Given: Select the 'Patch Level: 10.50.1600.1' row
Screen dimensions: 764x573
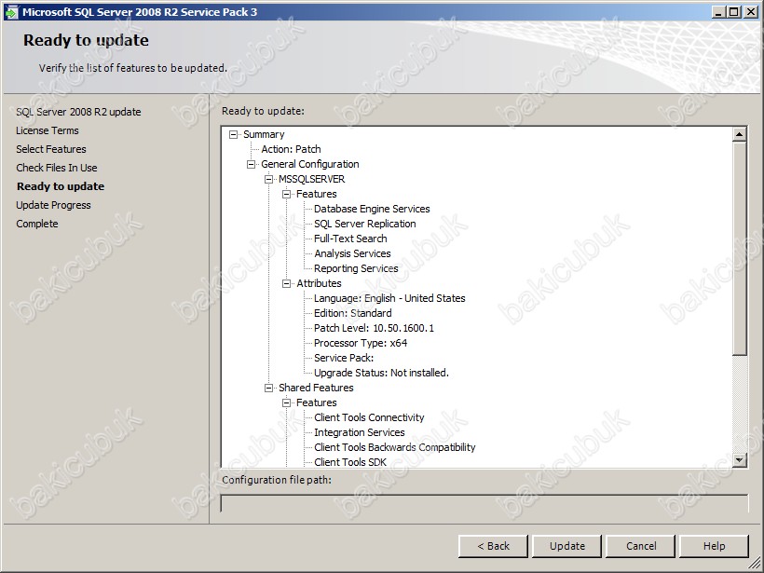Looking at the screenshot, I should pyautogui.click(x=374, y=328).
